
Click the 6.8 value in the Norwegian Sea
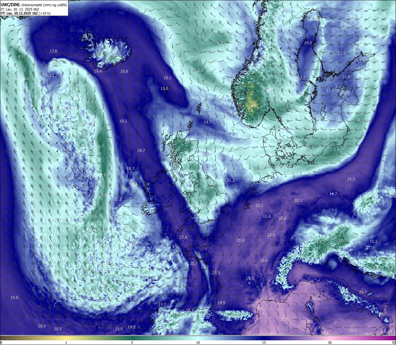[201, 36]
